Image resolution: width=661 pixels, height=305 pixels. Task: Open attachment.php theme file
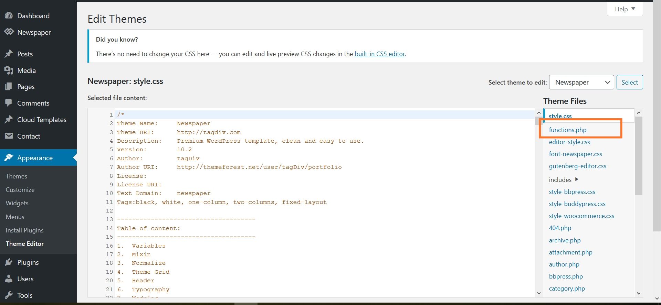[x=570, y=252]
